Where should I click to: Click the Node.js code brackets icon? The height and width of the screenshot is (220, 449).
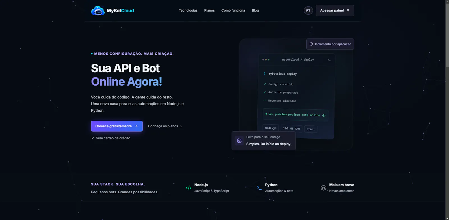pos(189,188)
